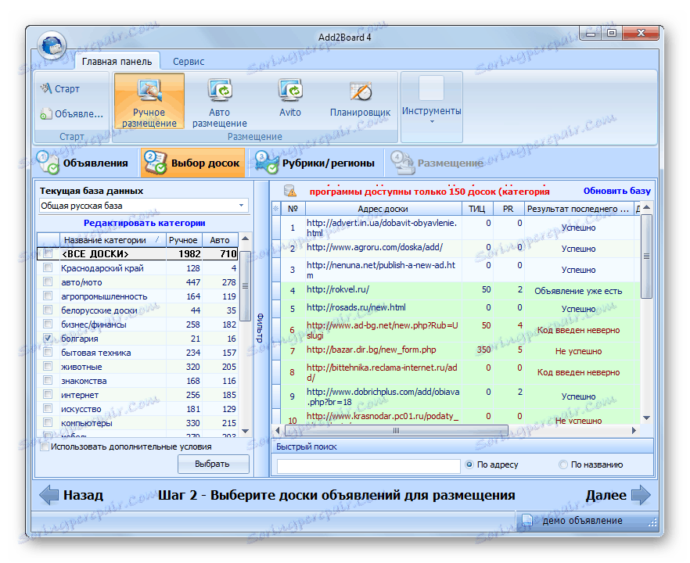Viewport: 690px width, 563px height.
Task: Switch to the Главная панель tab
Action: pos(117,61)
